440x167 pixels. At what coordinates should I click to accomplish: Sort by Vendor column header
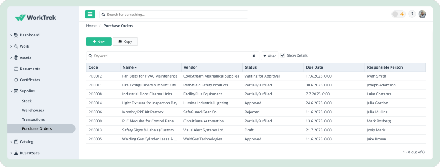212,67
